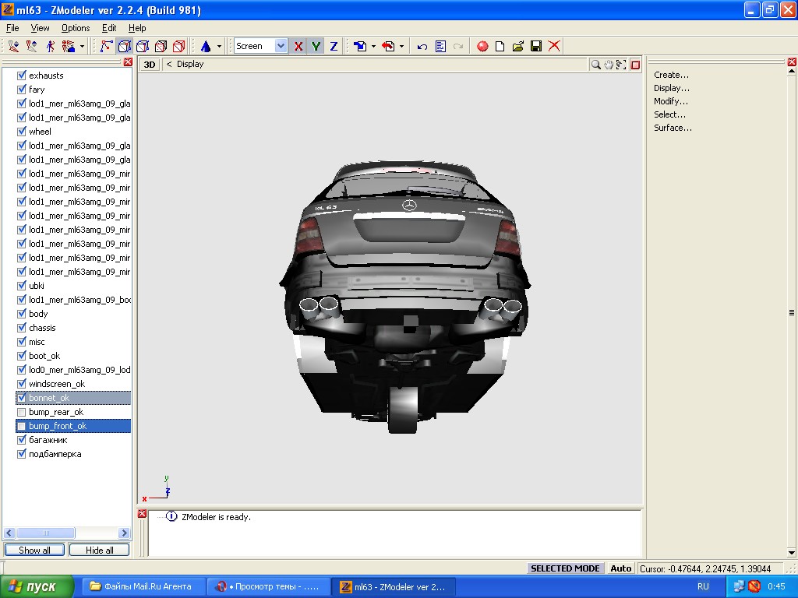The width and height of the screenshot is (798, 598).
Task: Expand the Select... command group
Action: click(669, 114)
